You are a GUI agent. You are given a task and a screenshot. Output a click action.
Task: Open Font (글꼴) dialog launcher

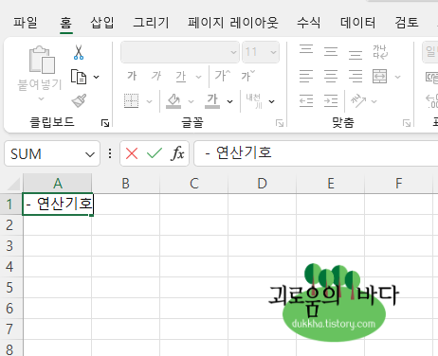pyautogui.click(x=280, y=123)
